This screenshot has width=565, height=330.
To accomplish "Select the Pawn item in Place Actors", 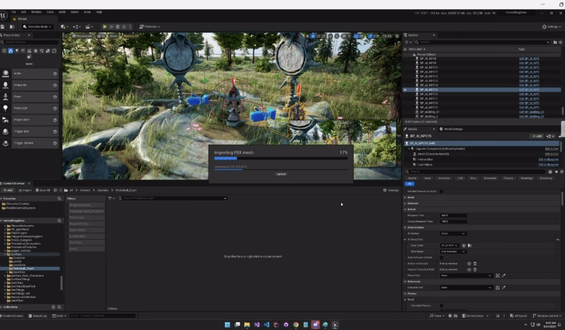I will point(30,97).
